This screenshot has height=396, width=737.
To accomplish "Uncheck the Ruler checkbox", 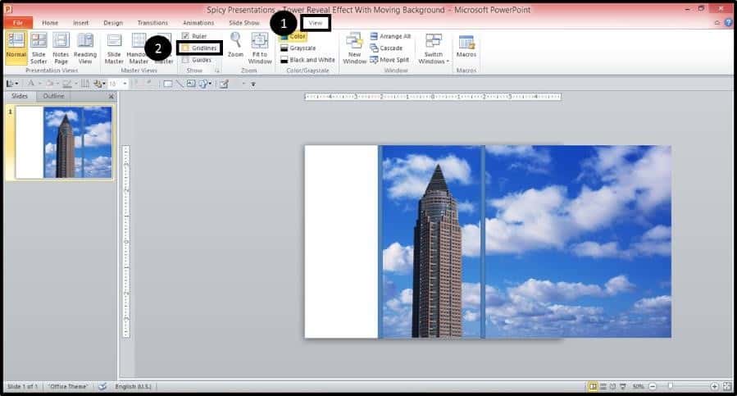I will 185,36.
